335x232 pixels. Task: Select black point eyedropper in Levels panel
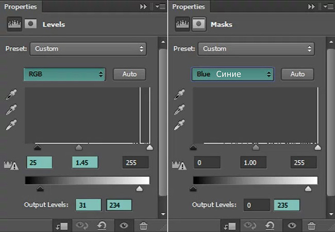(11, 95)
